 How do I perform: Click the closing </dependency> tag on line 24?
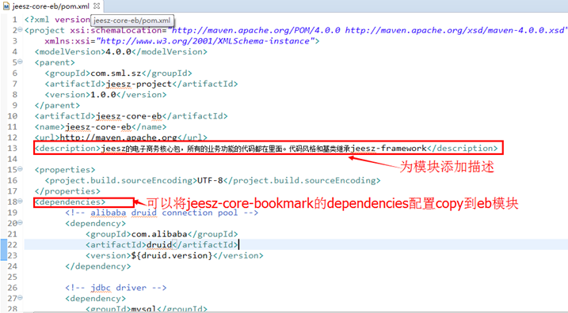point(97,266)
